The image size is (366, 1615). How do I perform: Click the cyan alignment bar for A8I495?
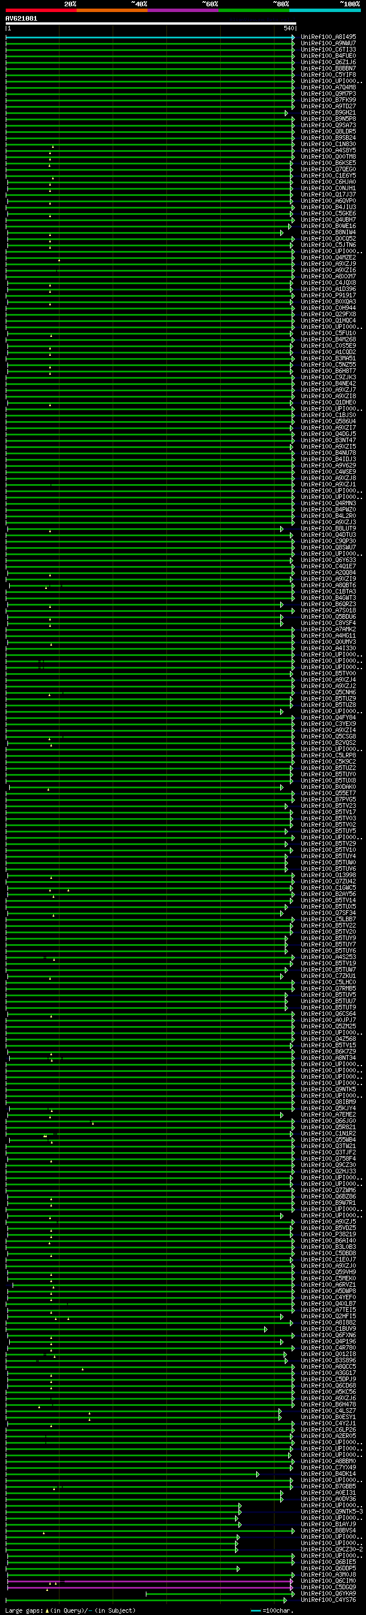[149, 37]
